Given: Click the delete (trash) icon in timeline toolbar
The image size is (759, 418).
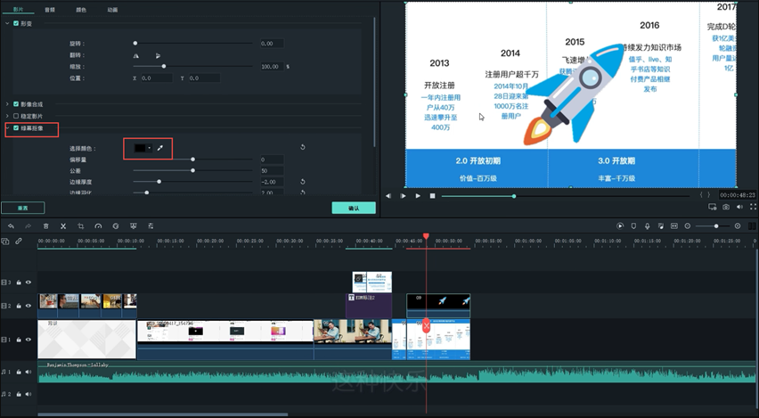Looking at the screenshot, I should (x=45, y=226).
